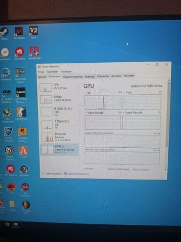Open the blue circular icon beside GTA V
This screenshot has width=181, height=242.
click(x=6, y=75)
